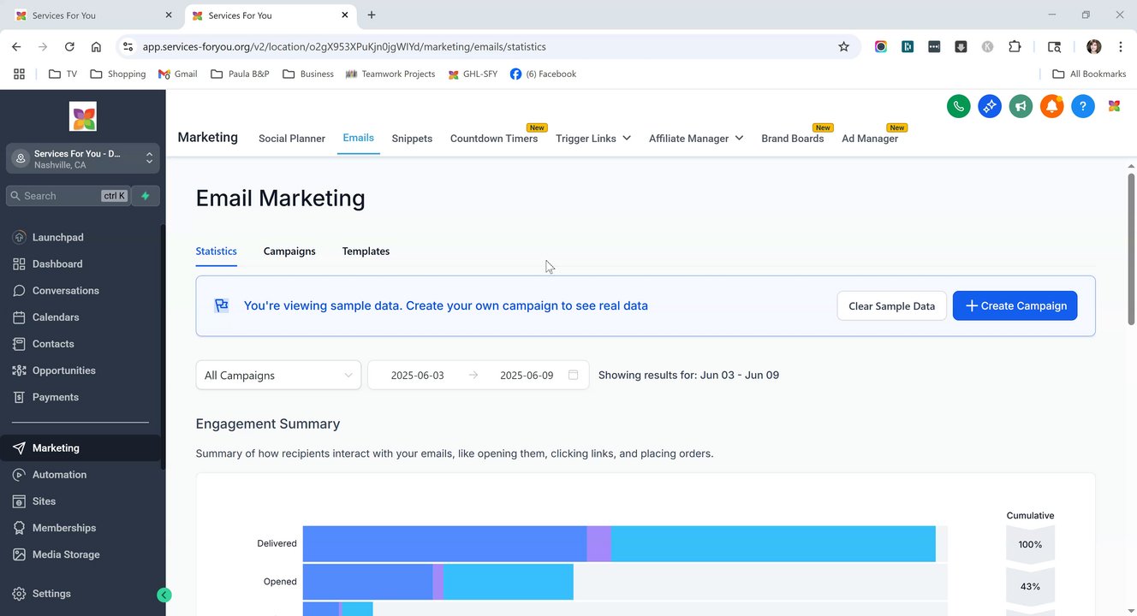The width and height of the screenshot is (1137, 616).
Task: Open the orange notifications bell
Action: tap(1051, 107)
